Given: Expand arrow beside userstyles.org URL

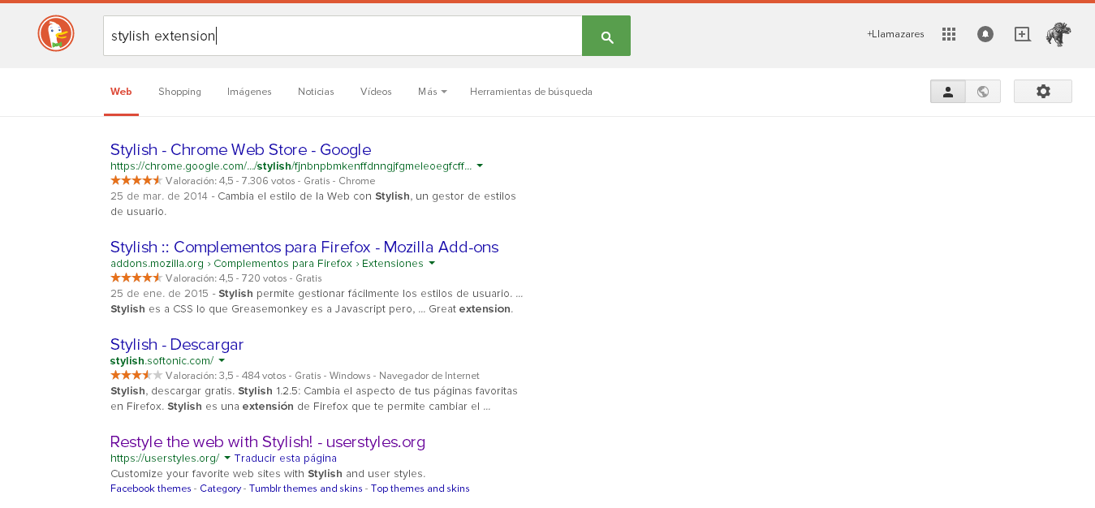Looking at the screenshot, I should point(227,458).
